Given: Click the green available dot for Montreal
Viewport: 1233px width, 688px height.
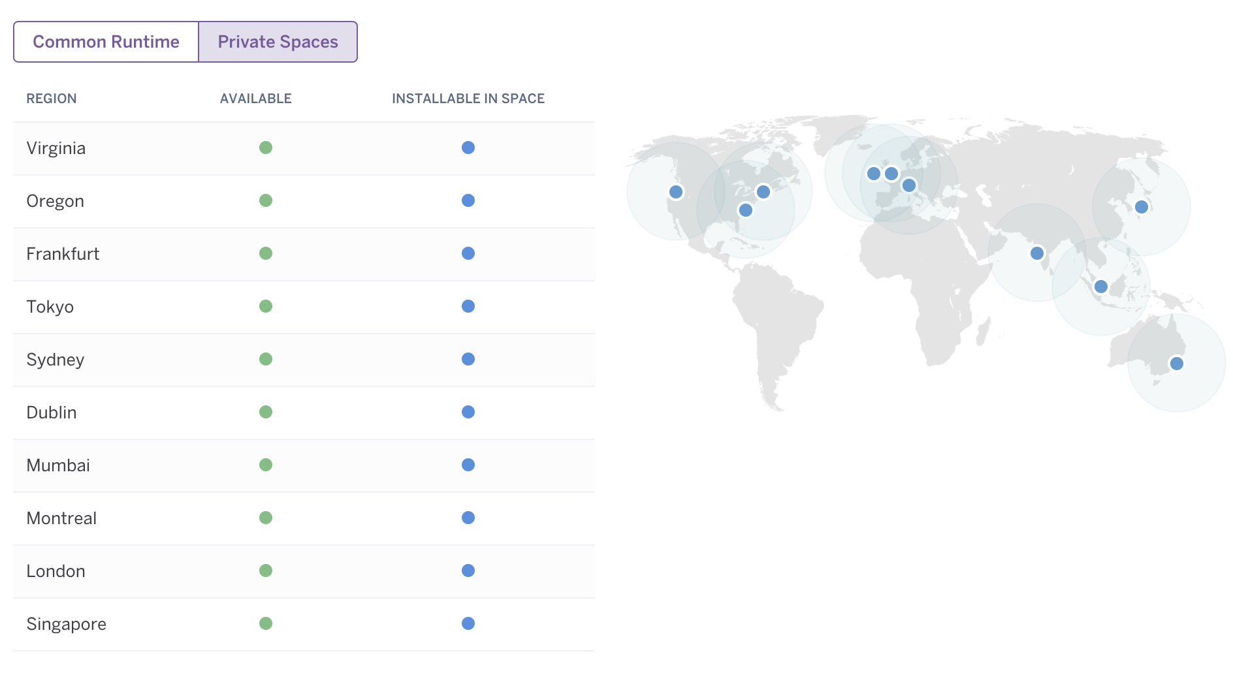Looking at the screenshot, I should click(x=266, y=518).
